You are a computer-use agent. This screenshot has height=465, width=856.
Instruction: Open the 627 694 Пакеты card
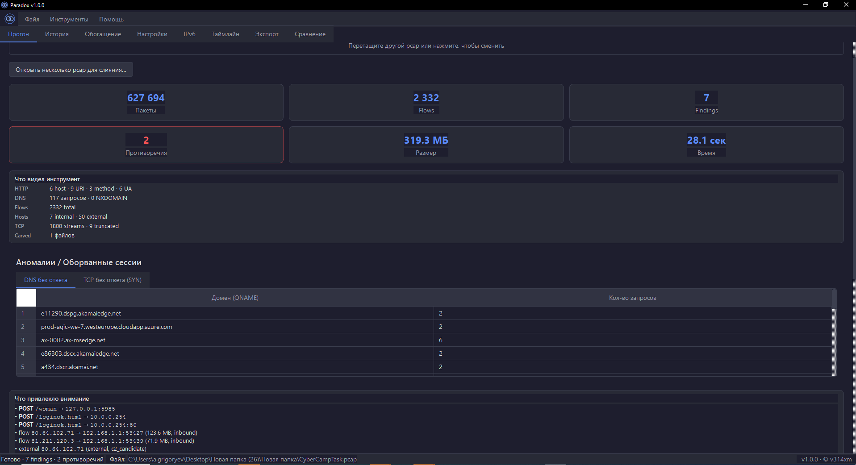pyautogui.click(x=146, y=102)
